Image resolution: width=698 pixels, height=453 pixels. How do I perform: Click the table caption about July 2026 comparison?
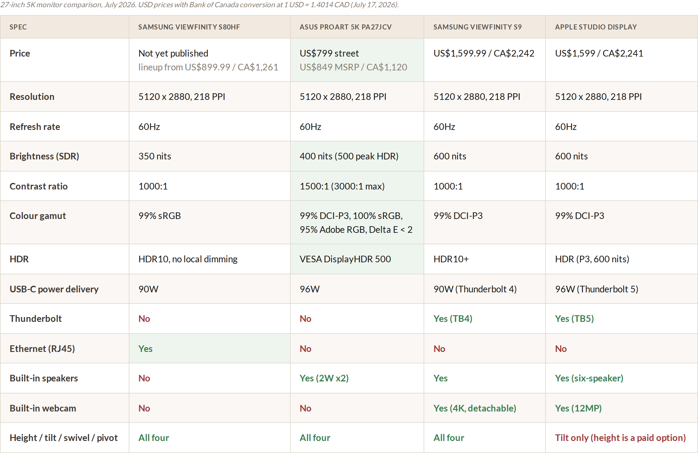[x=199, y=5]
